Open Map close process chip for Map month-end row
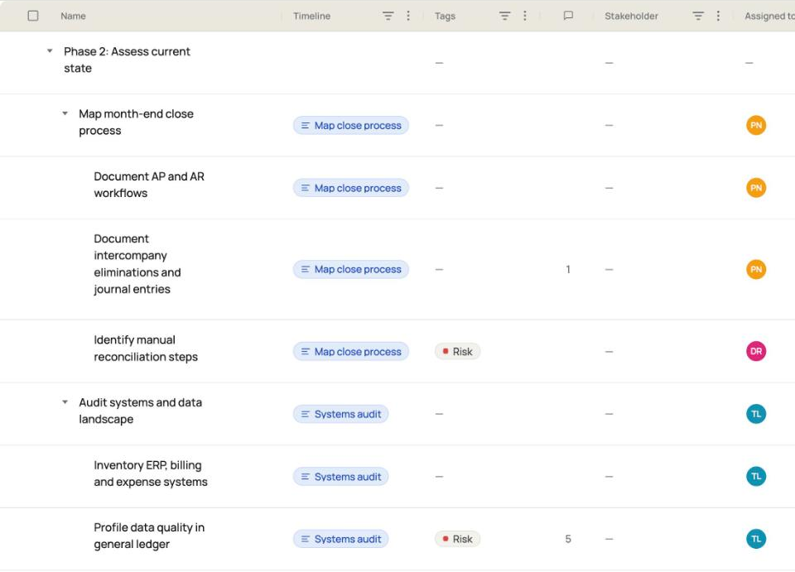Viewport: 795px width, 572px height. (x=351, y=125)
